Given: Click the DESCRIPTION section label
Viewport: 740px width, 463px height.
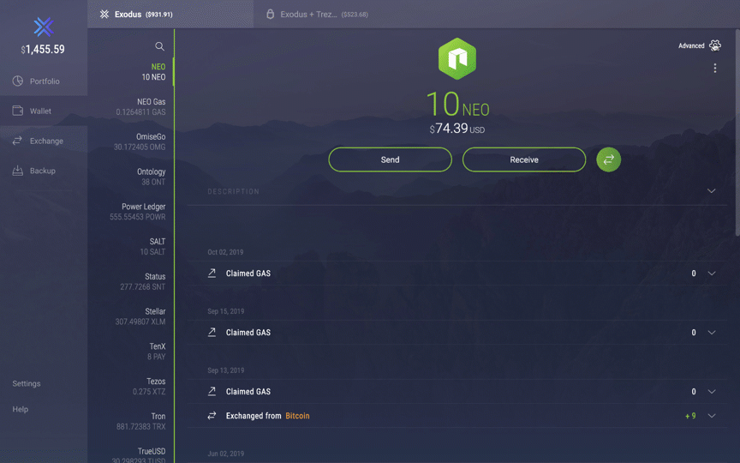Looking at the screenshot, I should point(233,191).
